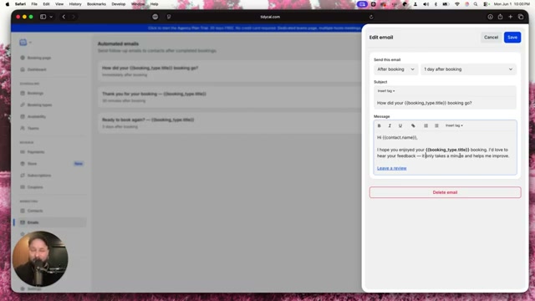Open sound volume in menu bar
The height and width of the screenshot is (301, 535).
coord(425,4)
